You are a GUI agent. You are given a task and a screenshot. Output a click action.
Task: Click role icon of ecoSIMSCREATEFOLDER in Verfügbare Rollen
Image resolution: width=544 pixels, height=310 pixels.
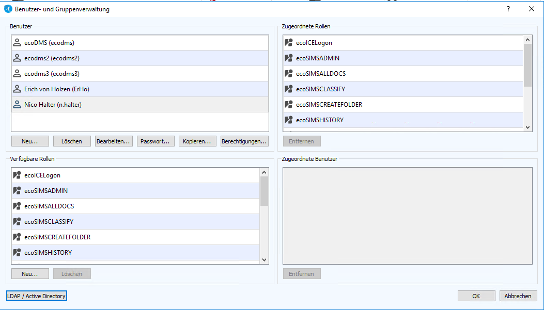17,237
